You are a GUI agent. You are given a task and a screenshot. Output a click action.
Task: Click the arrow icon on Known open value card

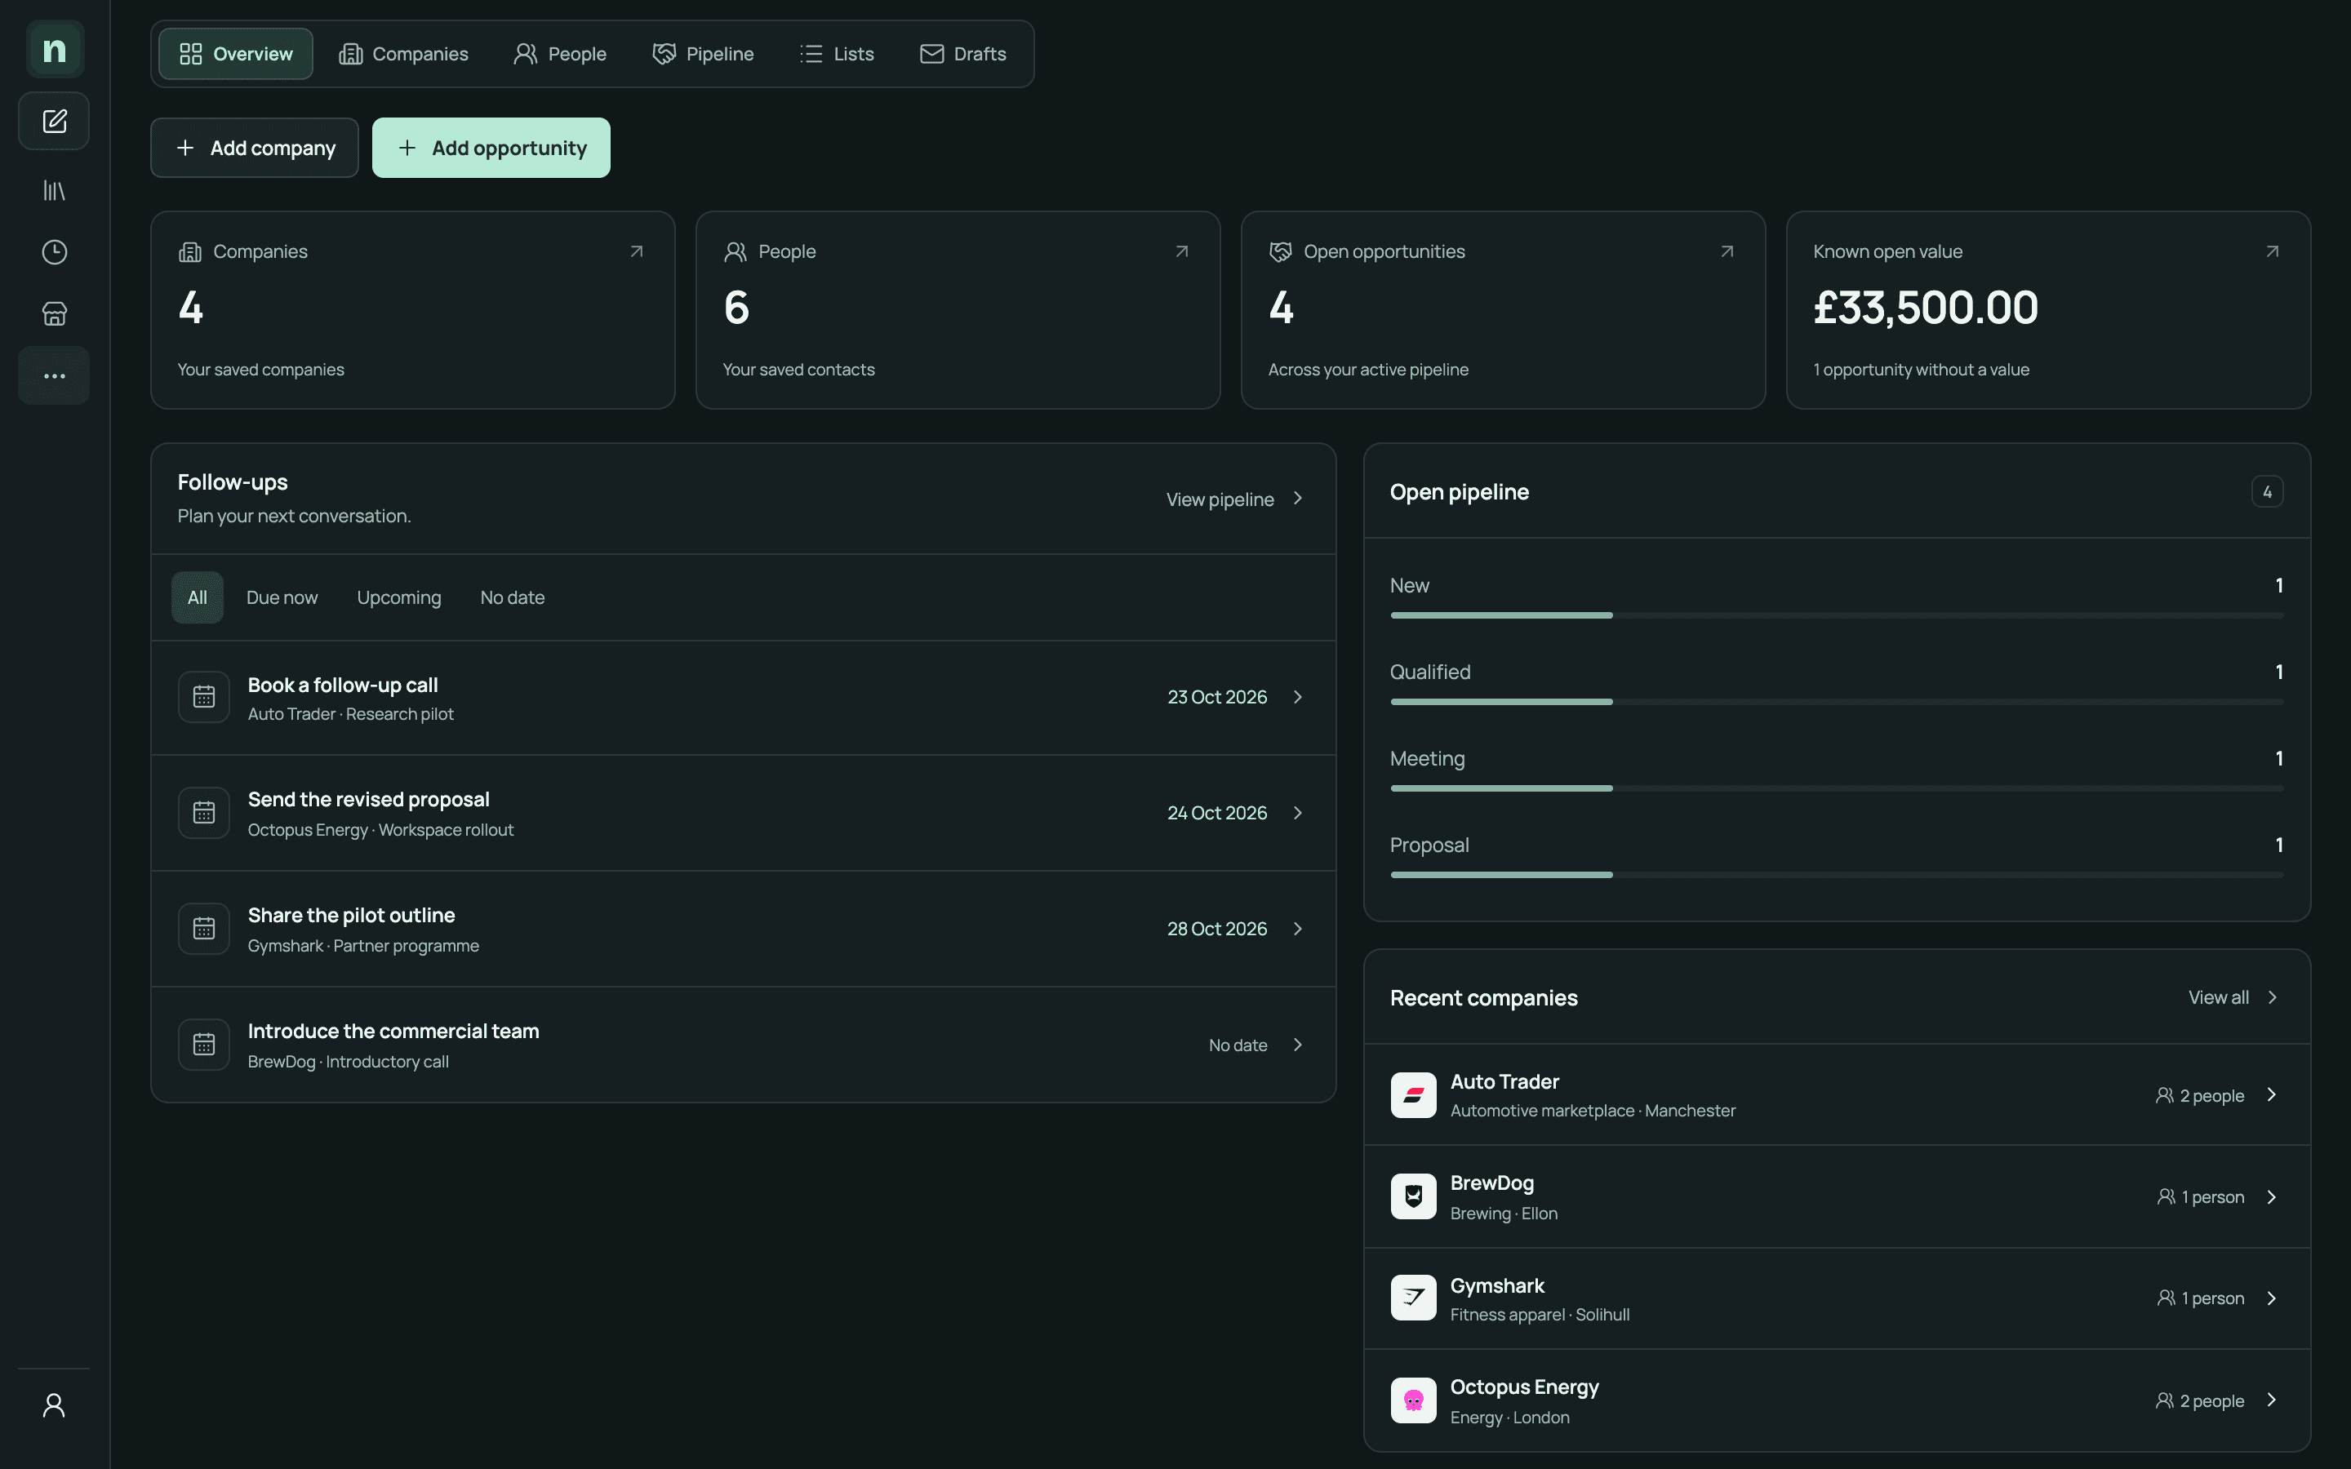(x=2271, y=251)
